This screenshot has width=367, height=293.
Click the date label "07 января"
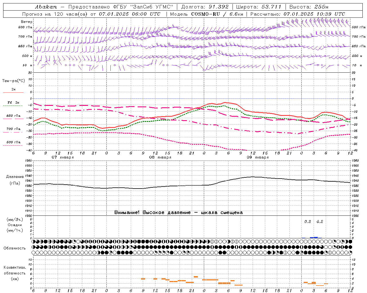click(x=63, y=157)
